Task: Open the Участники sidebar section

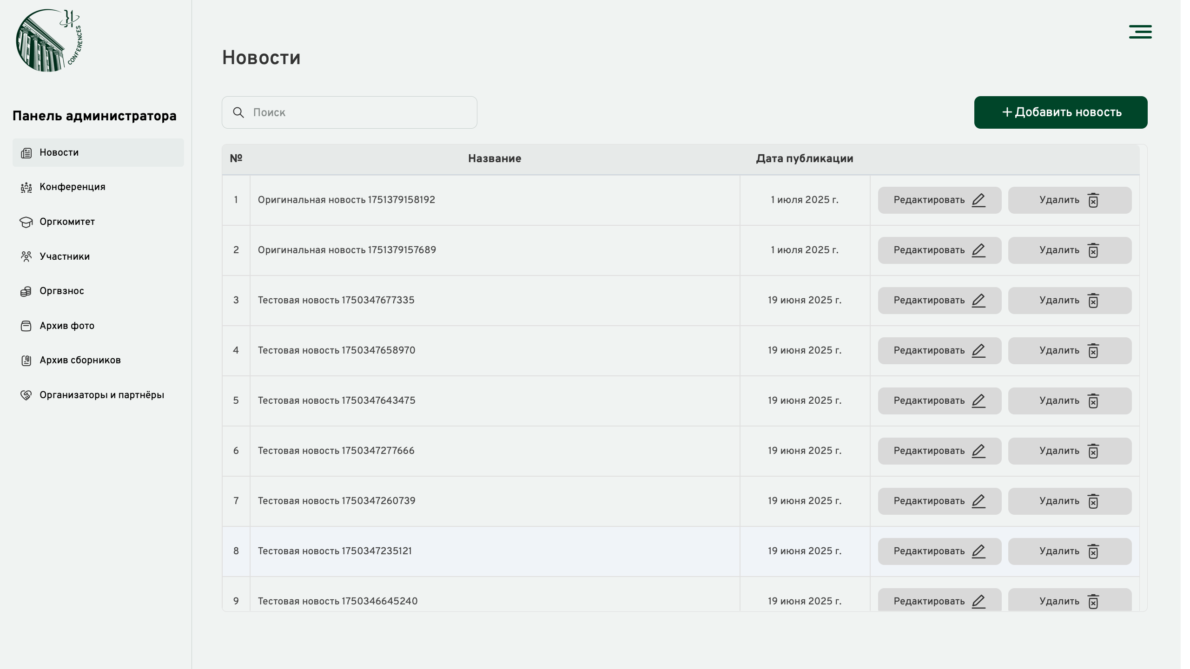Action: (x=65, y=256)
